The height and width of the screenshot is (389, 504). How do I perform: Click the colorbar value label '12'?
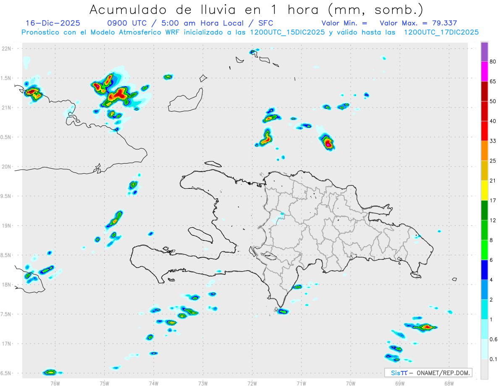pos(493,220)
